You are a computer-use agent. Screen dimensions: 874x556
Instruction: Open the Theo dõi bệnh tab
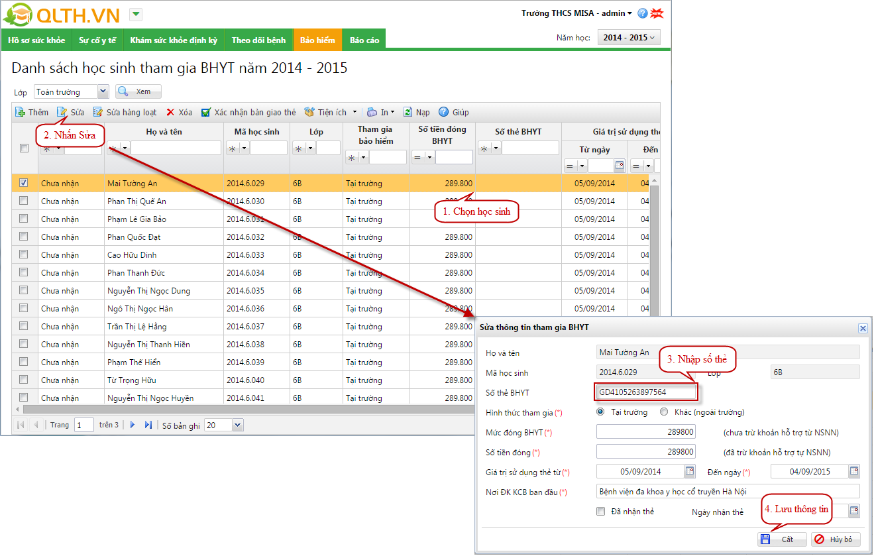(259, 40)
